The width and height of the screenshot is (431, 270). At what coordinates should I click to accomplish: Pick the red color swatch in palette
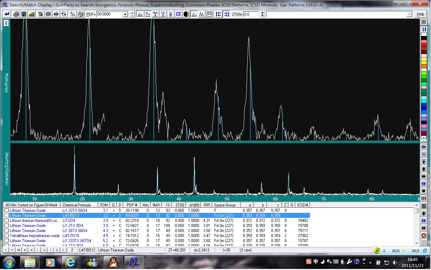[x=424, y=44]
